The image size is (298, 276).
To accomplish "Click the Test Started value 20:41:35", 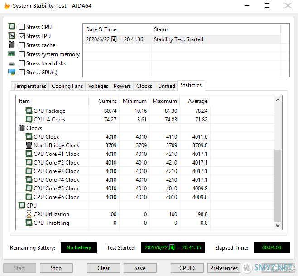I will tap(173, 247).
